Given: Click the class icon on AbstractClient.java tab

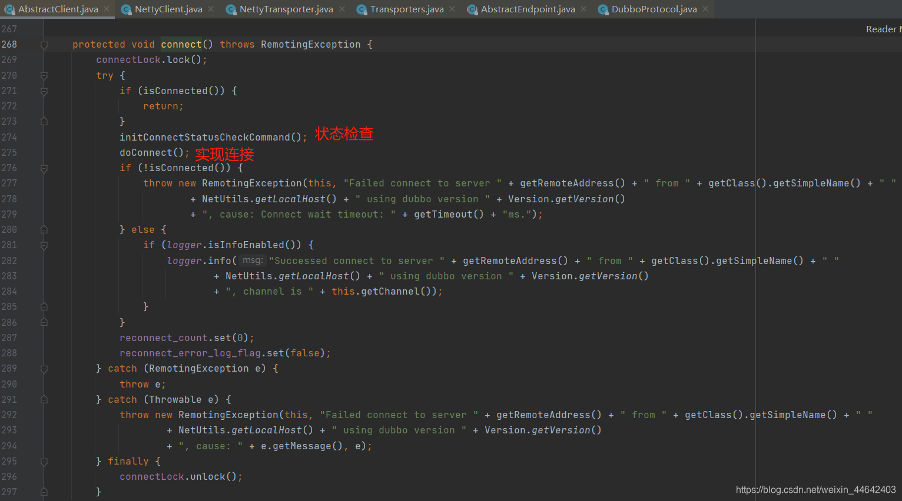Looking at the screenshot, I should click(9, 9).
